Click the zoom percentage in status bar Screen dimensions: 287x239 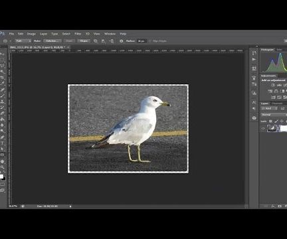point(13,206)
